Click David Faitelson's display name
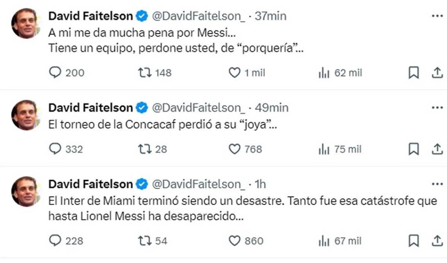The height and width of the screenshot is (263, 447). [91, 16]
